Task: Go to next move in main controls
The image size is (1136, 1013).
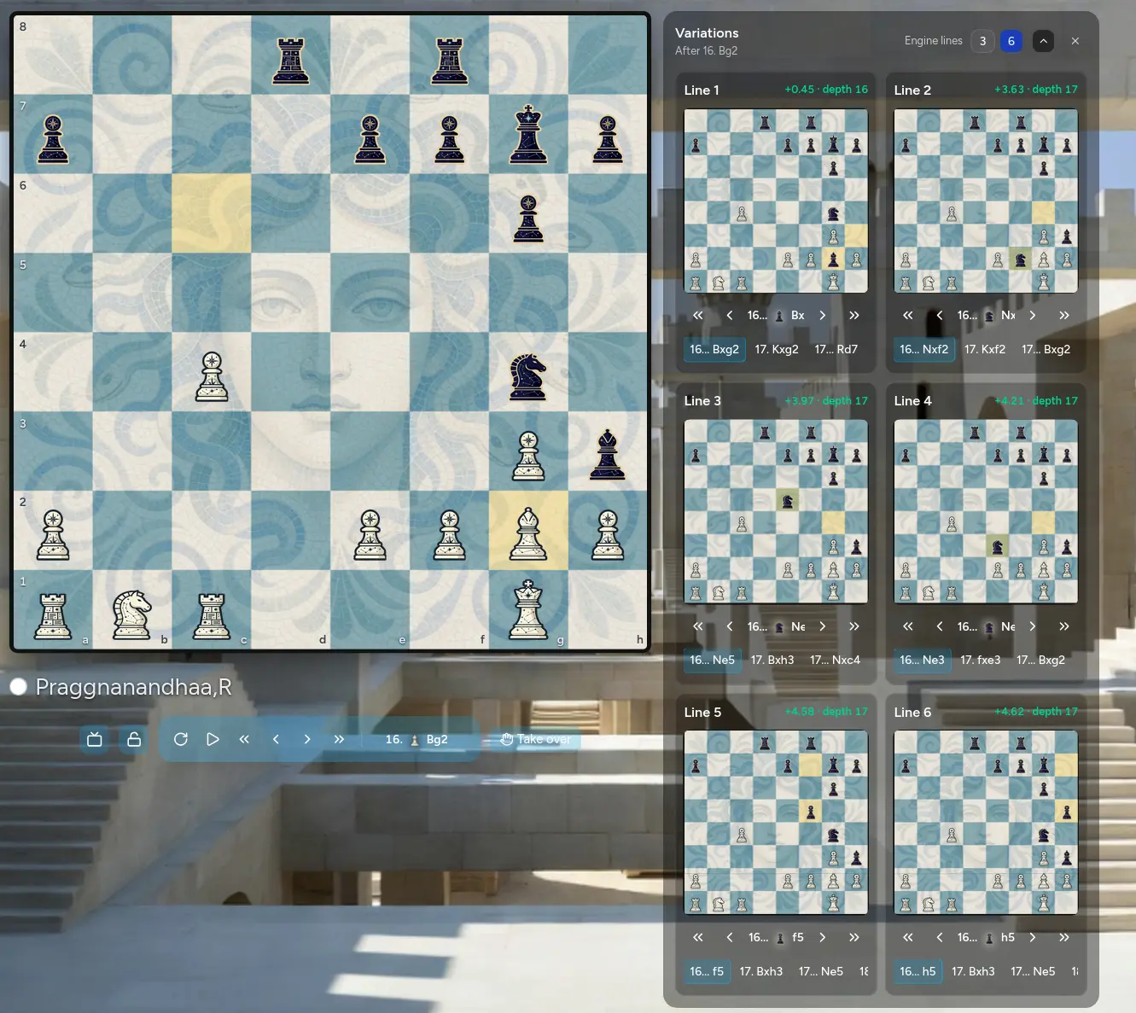Action: [307, 739]
